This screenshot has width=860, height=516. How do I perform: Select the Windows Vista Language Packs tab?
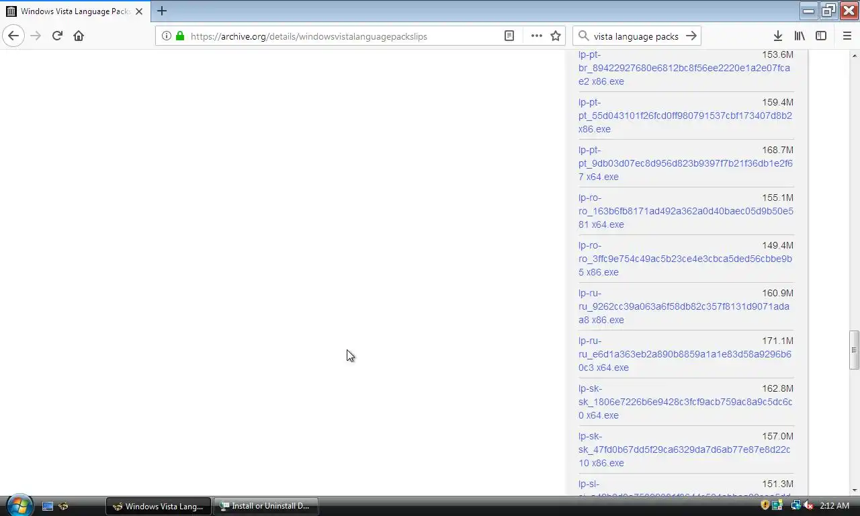(75, 11)
